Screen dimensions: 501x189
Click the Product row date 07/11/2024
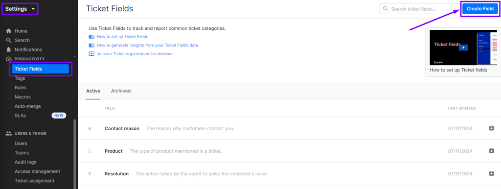click(460, 151)
